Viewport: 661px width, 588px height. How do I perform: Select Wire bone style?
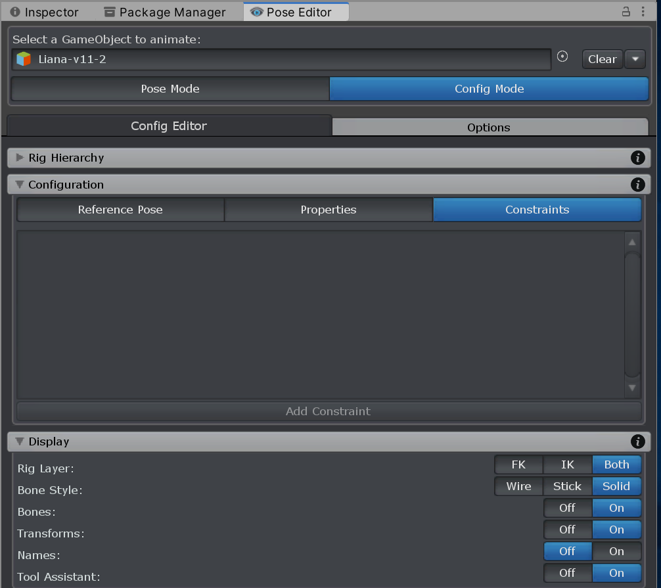(518, 486)
